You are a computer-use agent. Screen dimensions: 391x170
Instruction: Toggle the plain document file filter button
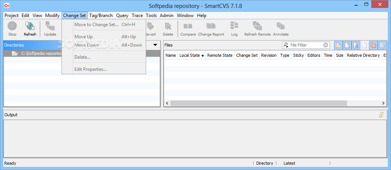[x=347, y=45]
